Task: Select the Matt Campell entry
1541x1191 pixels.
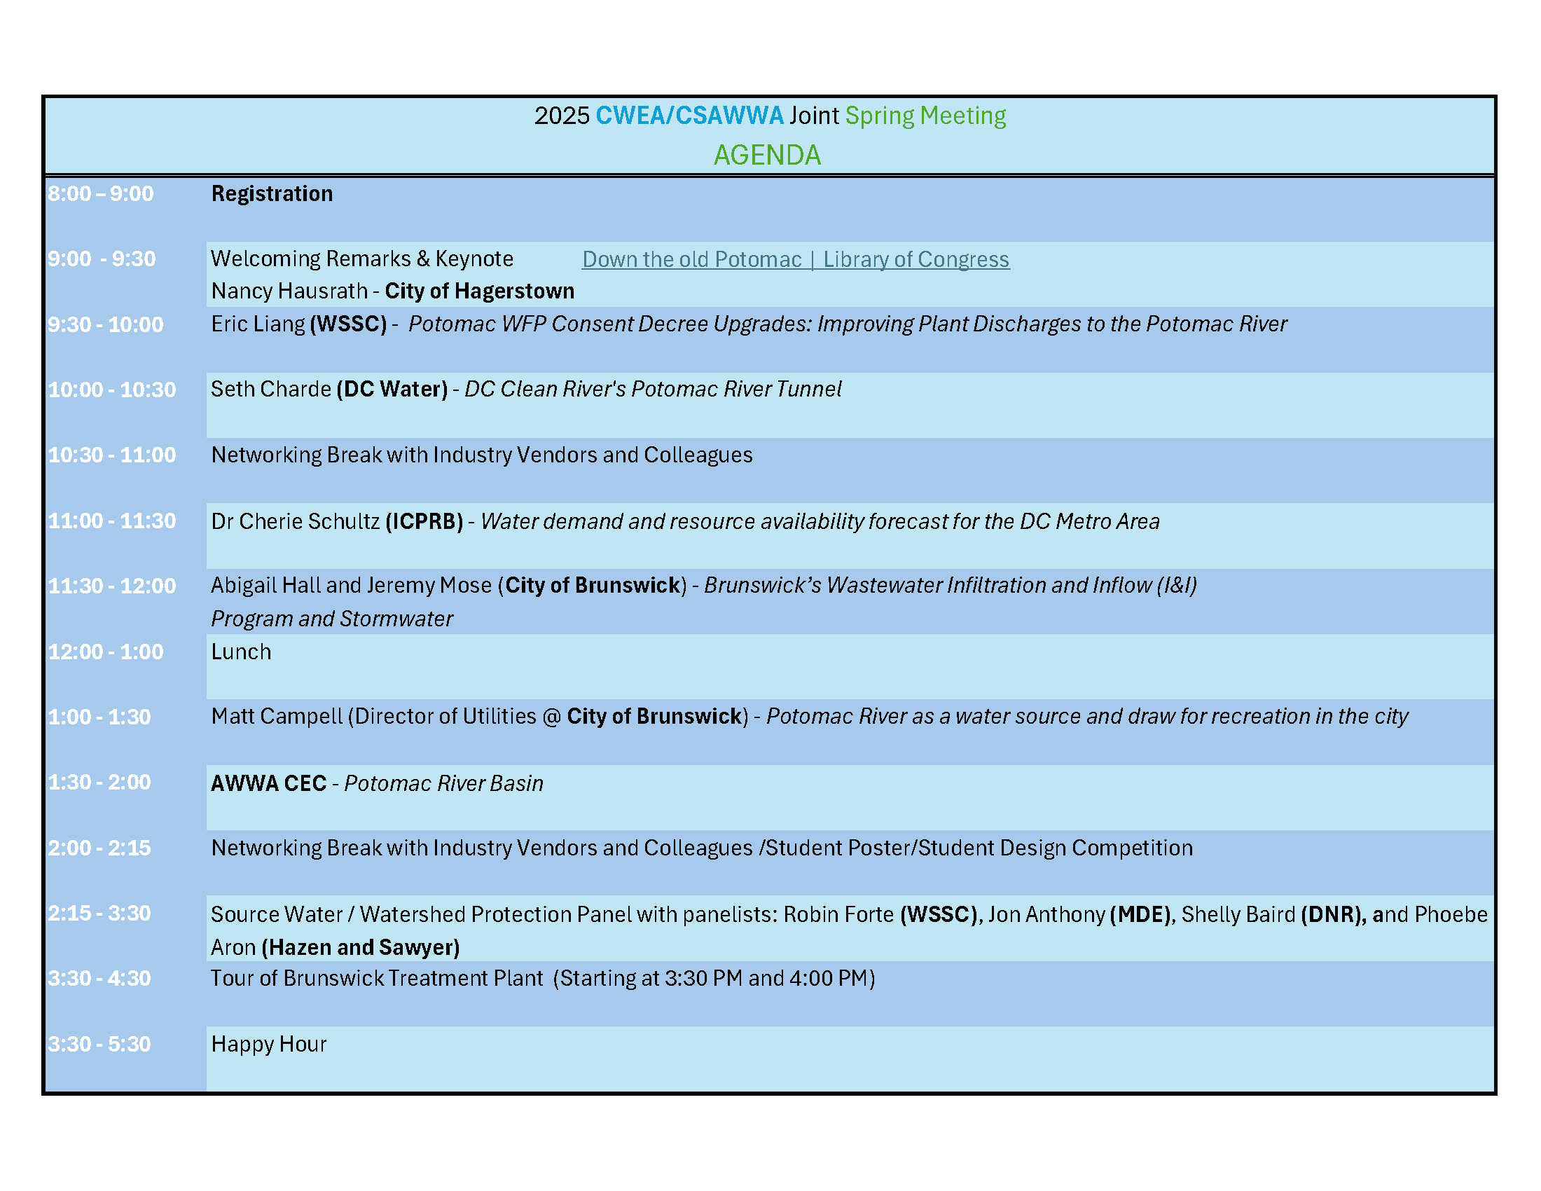Action: pos(809,716)
